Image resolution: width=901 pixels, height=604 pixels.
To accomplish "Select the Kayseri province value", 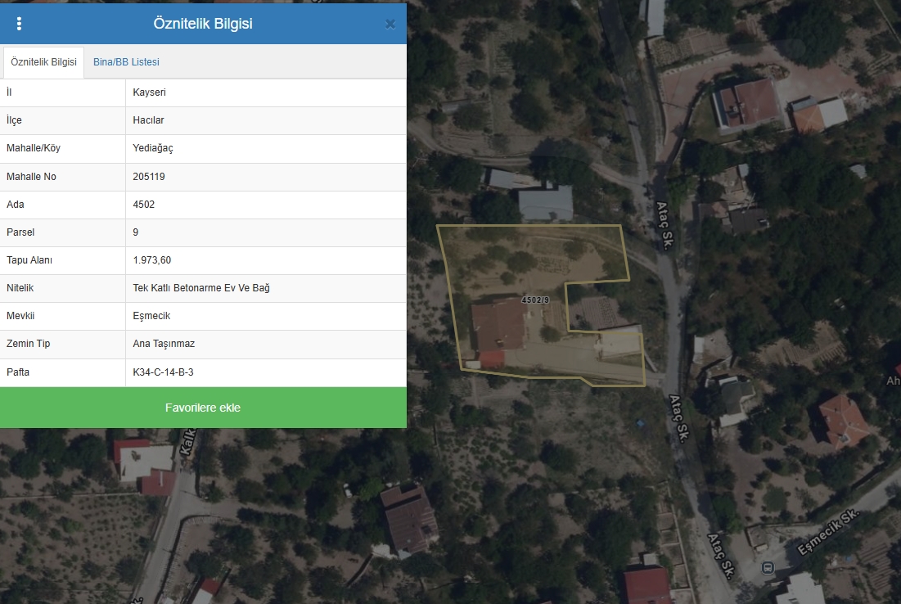I will pos(150,92).
